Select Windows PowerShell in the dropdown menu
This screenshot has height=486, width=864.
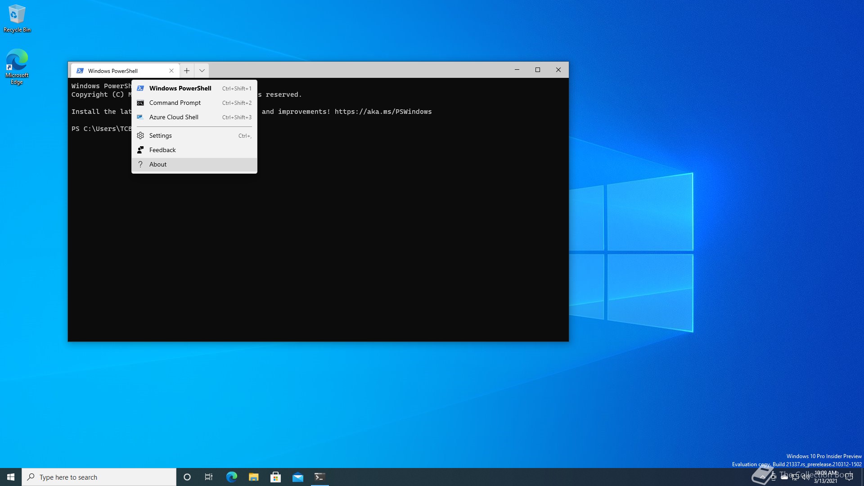(x=194, y=88)
